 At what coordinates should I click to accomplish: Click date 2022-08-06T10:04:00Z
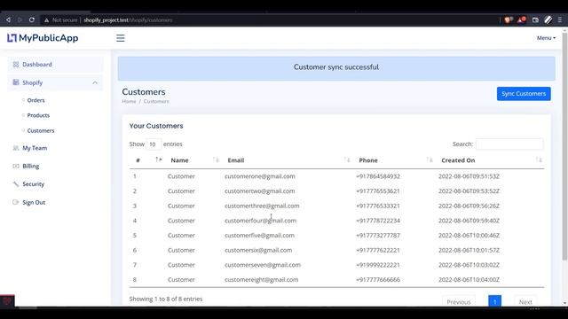click(469, 280)
